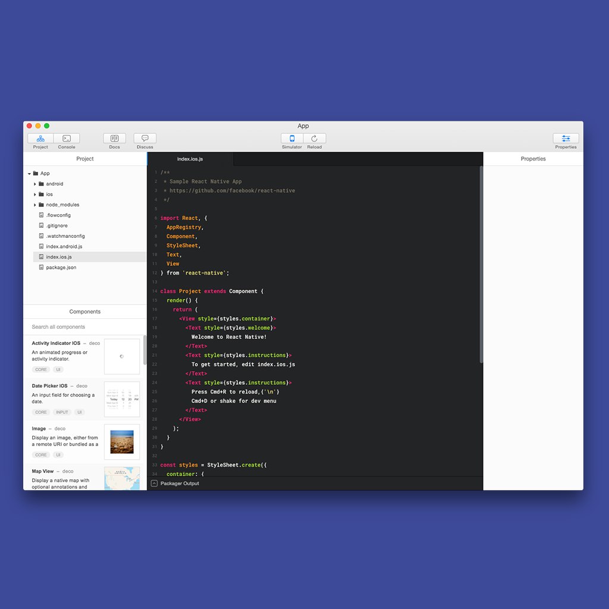Click CORE tag under Date Picker IOS
Viewport: 609px width, 609px height.
[41, 412]
